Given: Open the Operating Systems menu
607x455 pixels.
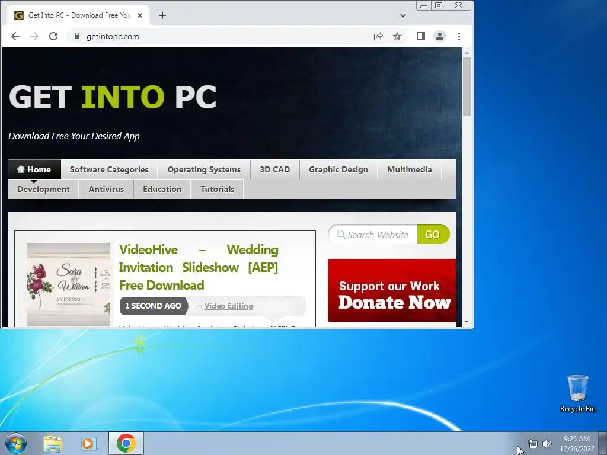Looking at the screenshot, I should pos(204,169).
